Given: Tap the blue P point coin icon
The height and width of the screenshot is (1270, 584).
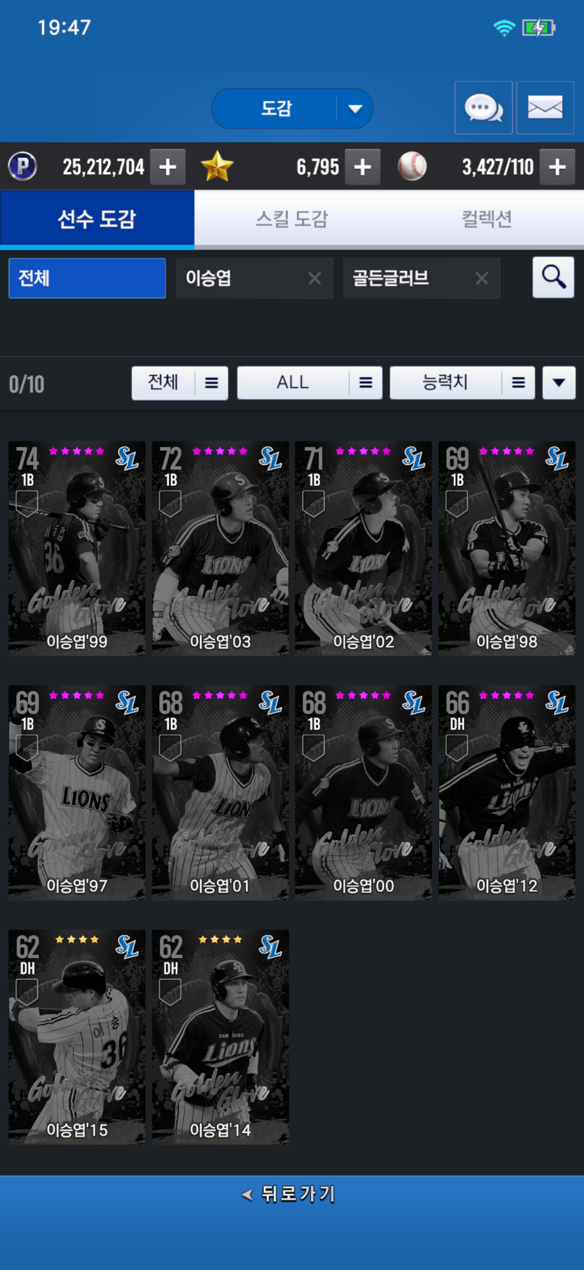Looking at the screenshot, I should [x=23, y=166].
